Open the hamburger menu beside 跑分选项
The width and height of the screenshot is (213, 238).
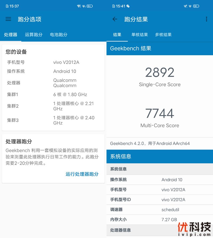(8, 19)
